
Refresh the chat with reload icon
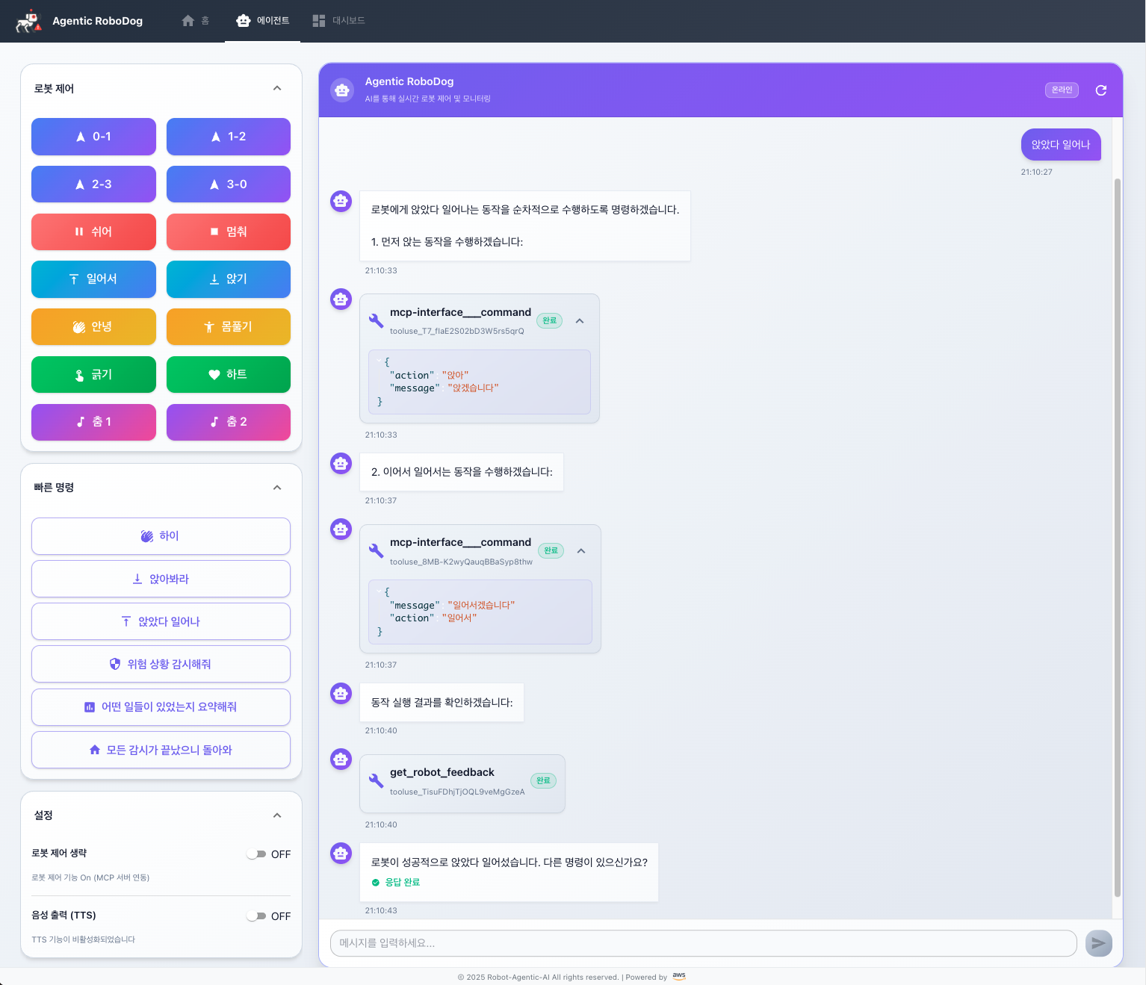point(1100,90)
